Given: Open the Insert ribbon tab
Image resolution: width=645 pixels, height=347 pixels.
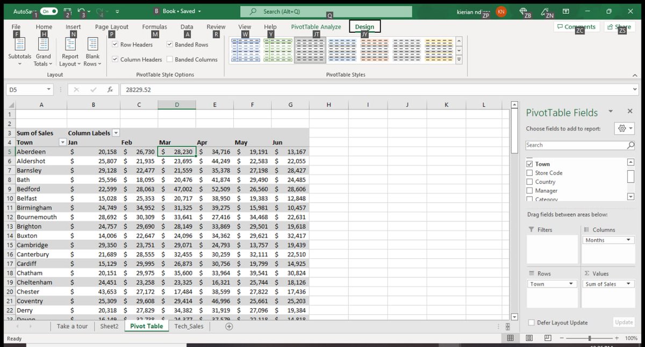Looking at the screenshot, I should click(73, 27).
